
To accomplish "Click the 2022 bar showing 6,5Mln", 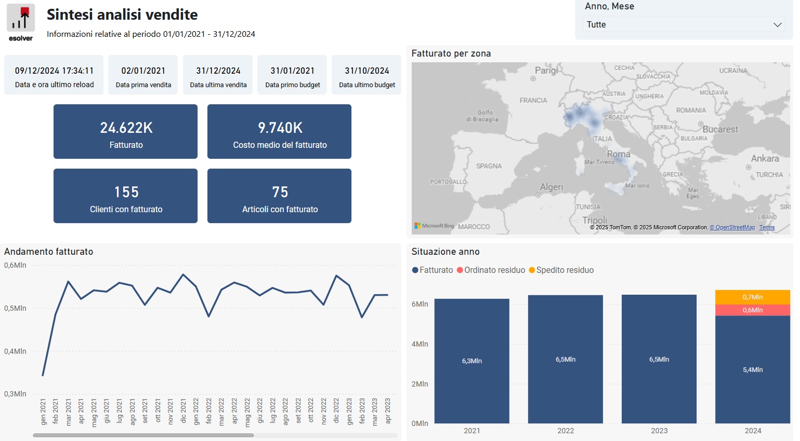I will [x=566, y=359].
